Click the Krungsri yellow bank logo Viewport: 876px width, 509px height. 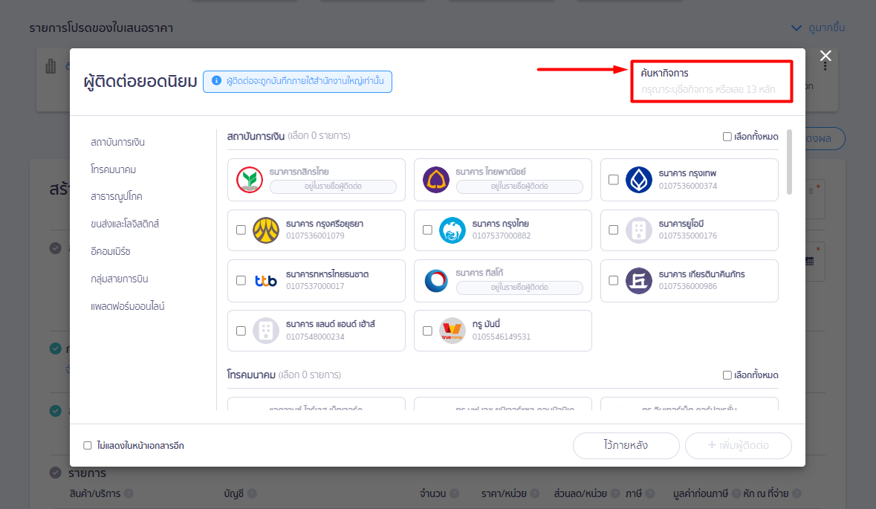coord(266,230)
